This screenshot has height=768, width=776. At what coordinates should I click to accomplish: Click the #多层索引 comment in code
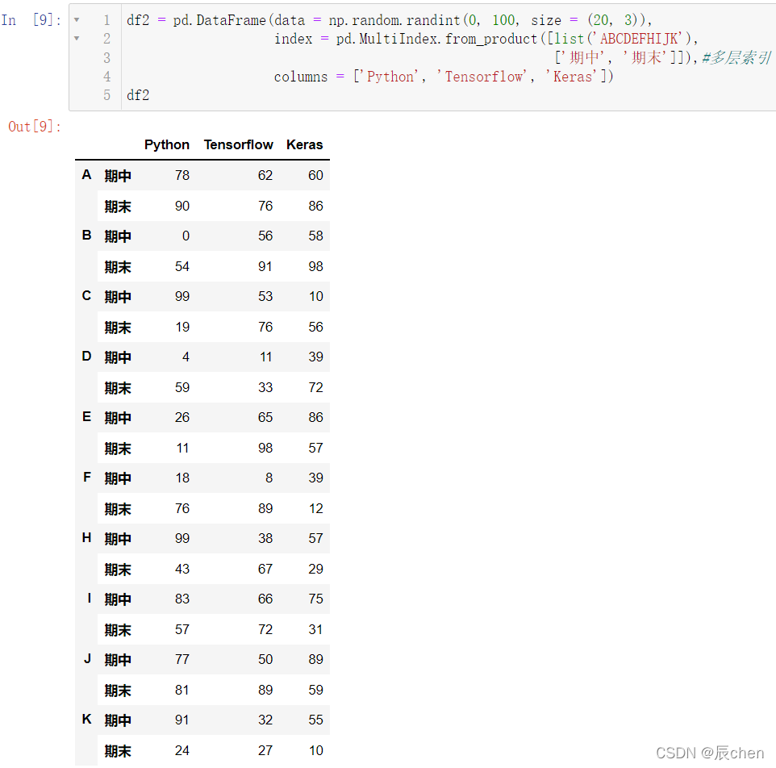coord(736,58)
